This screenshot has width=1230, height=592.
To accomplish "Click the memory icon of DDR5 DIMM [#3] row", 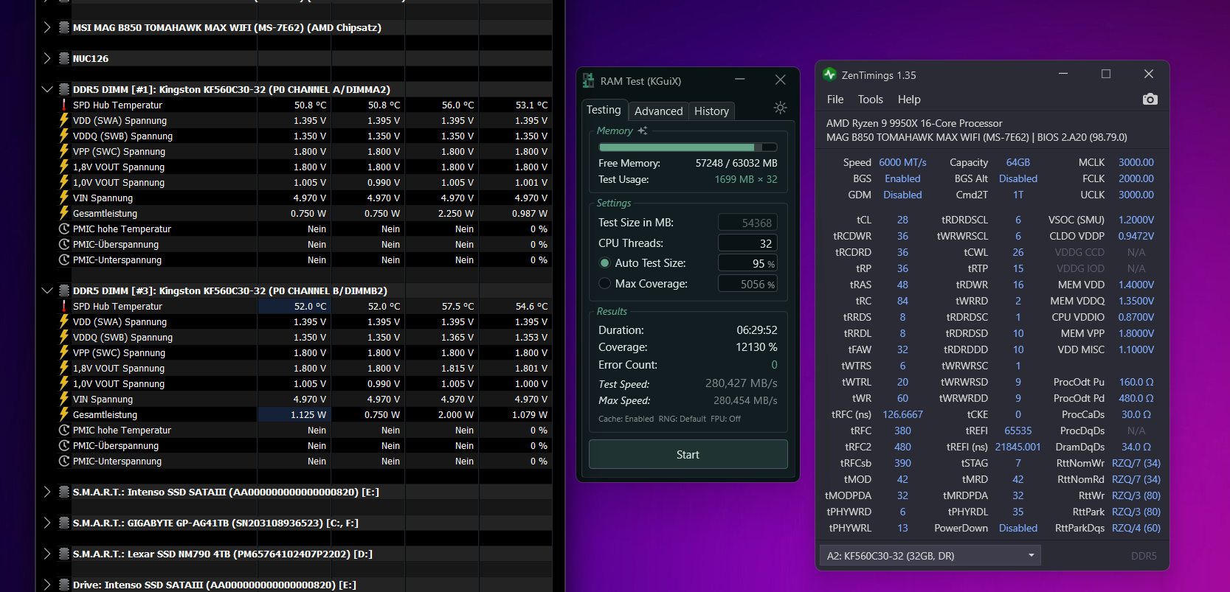I will tap(64, 290).
